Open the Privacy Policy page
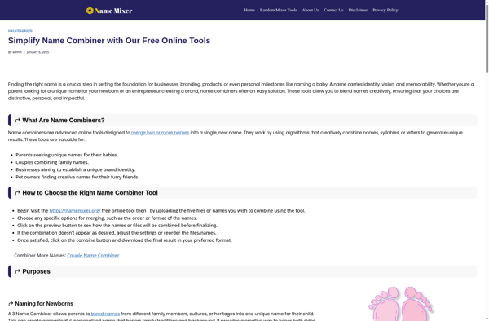 385,10
